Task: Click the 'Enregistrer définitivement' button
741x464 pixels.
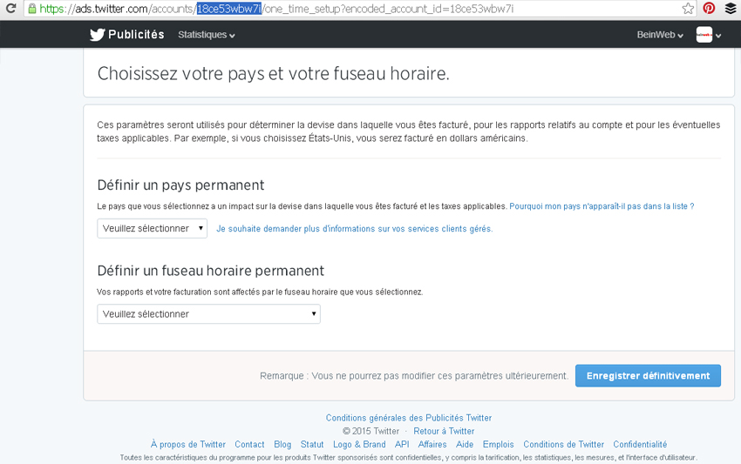Action: pyautogui.click(x=648, y=376)
